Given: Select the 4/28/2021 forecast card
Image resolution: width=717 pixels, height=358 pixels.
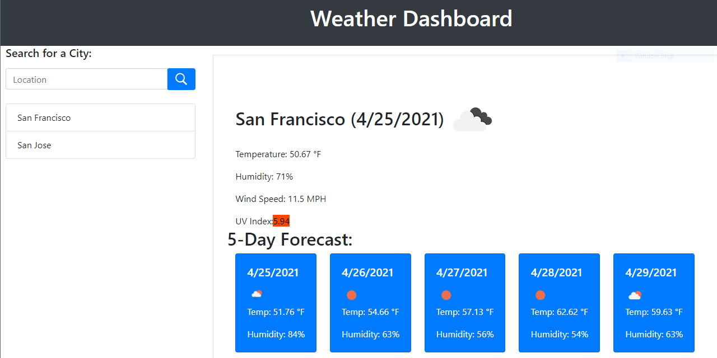Looking at the screenshot, I should click(559, 303).
